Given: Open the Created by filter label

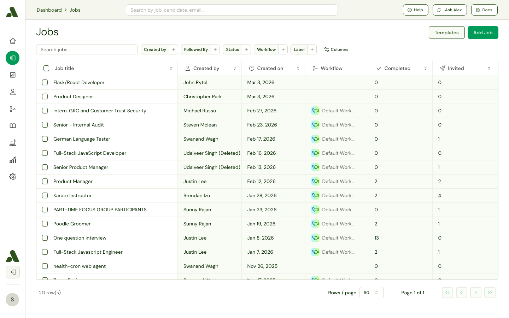Looking at the screenshot, I should tap(155, 49).
